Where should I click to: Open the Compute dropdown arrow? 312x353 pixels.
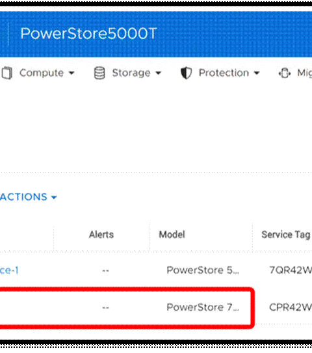(71, 73)
